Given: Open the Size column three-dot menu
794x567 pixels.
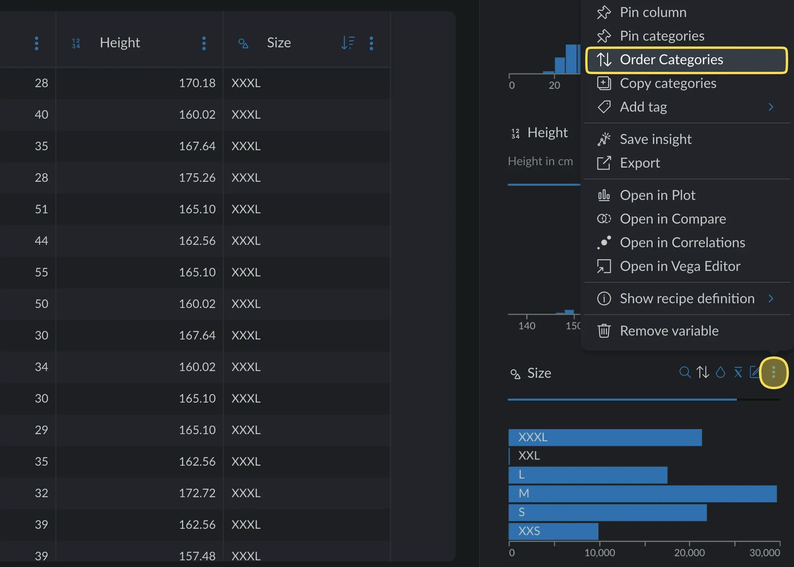Looking at the screenshot, I should click(371, 43).
